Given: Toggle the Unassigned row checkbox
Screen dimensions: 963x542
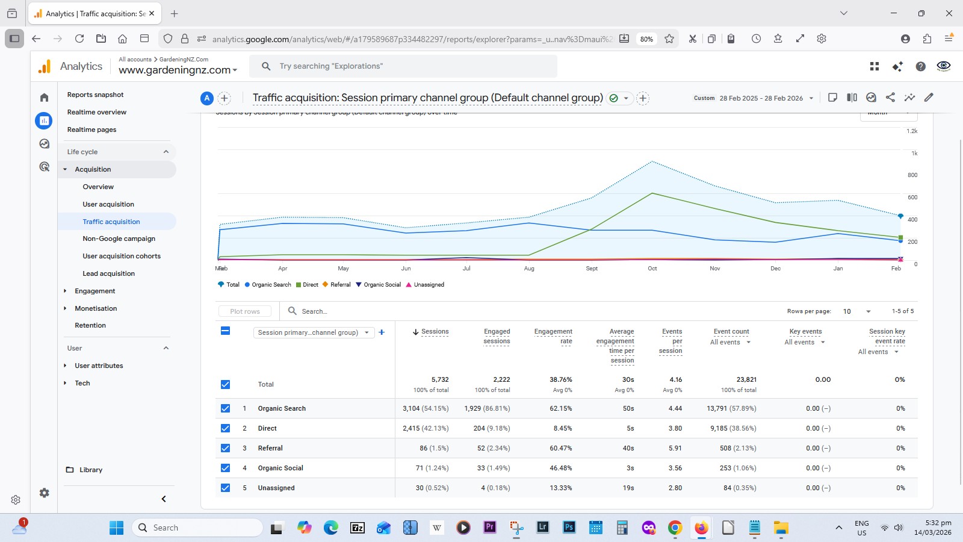Looking at the screenshot, I should [x=225, y=488].
